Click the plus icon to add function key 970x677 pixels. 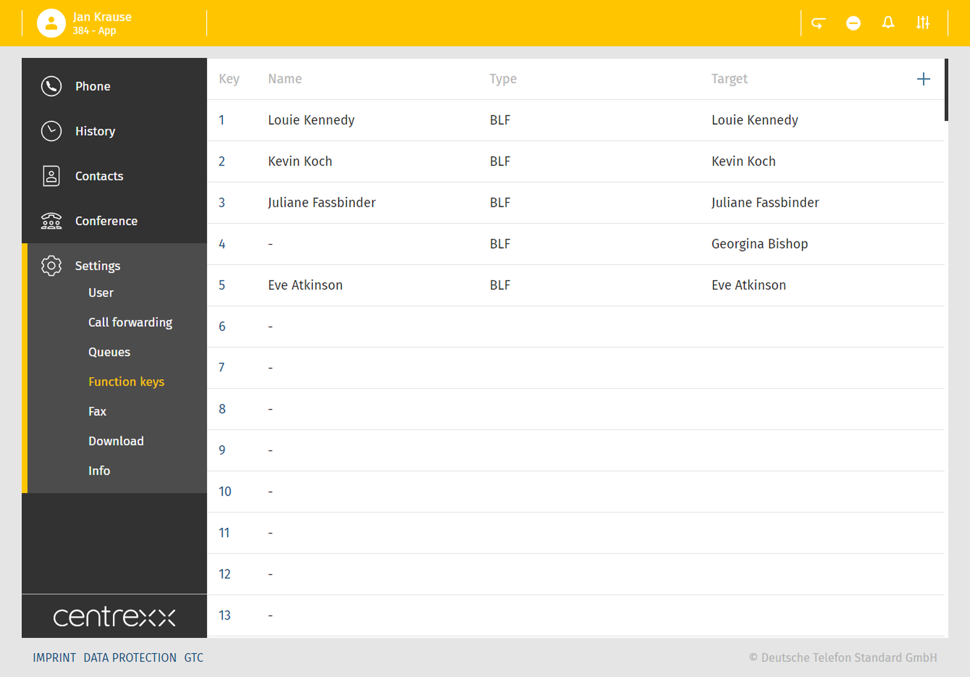pyautogui.click(x=923, y=79)
